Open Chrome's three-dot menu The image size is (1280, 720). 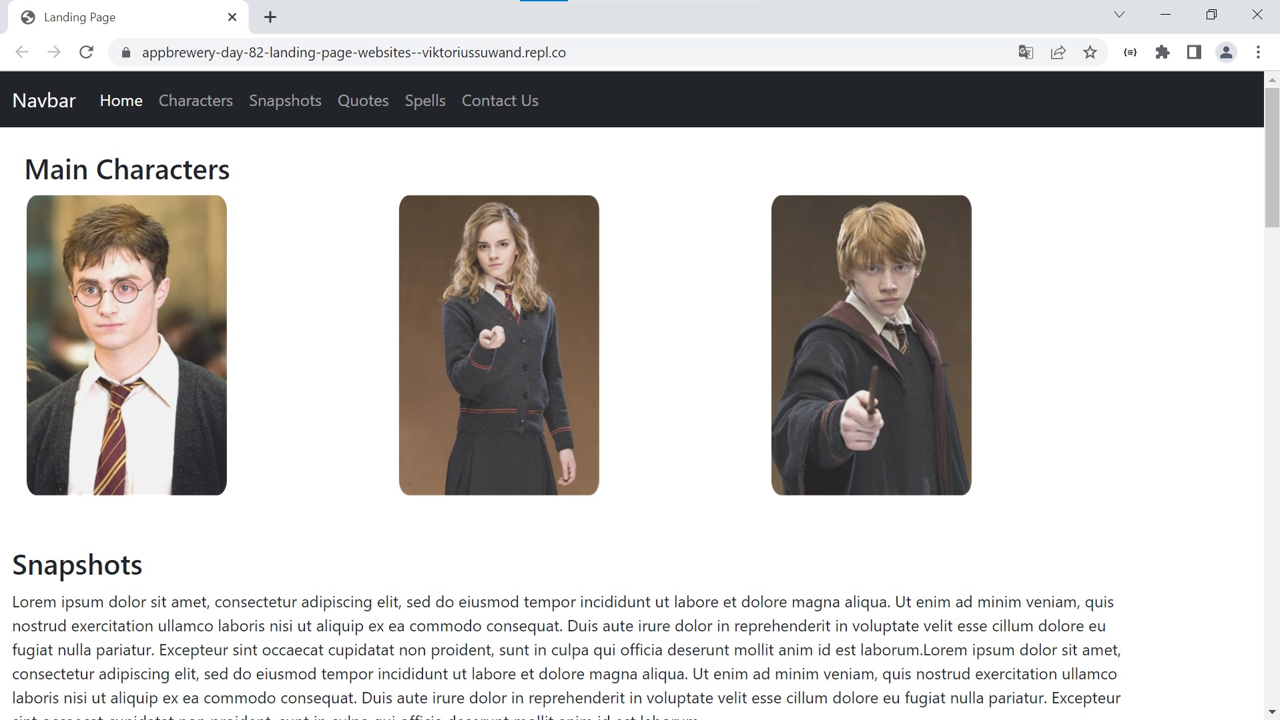1258,52
